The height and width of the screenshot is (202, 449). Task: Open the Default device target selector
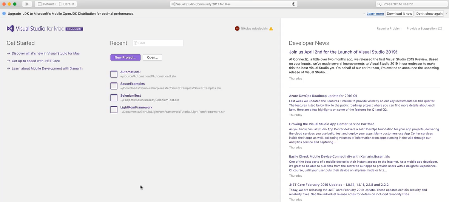(x=66, y=4)
